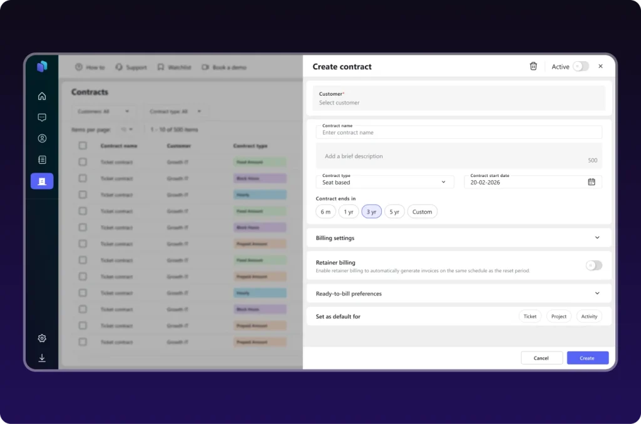
Task: Select the 5 yr contract duration
Action: (394, 212)
